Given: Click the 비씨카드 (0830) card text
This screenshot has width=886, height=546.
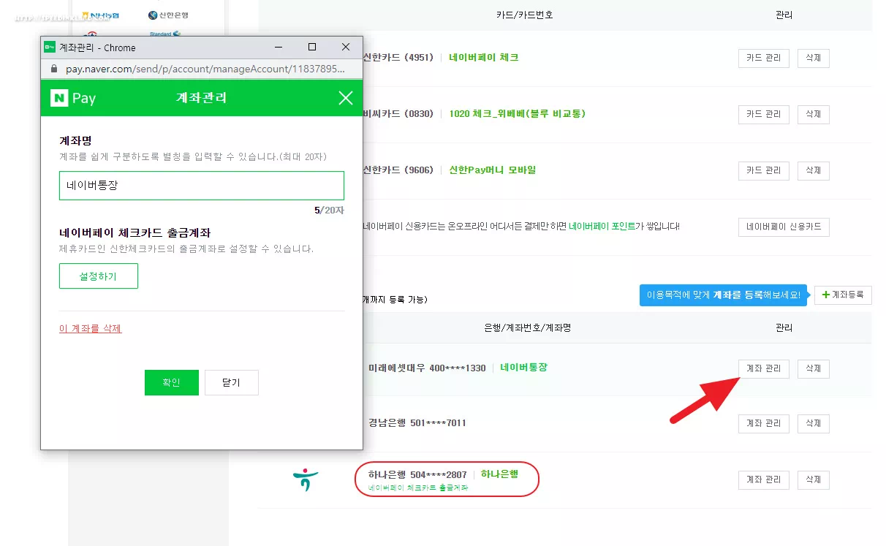Looking at the screenshot, I should [398, 113].
